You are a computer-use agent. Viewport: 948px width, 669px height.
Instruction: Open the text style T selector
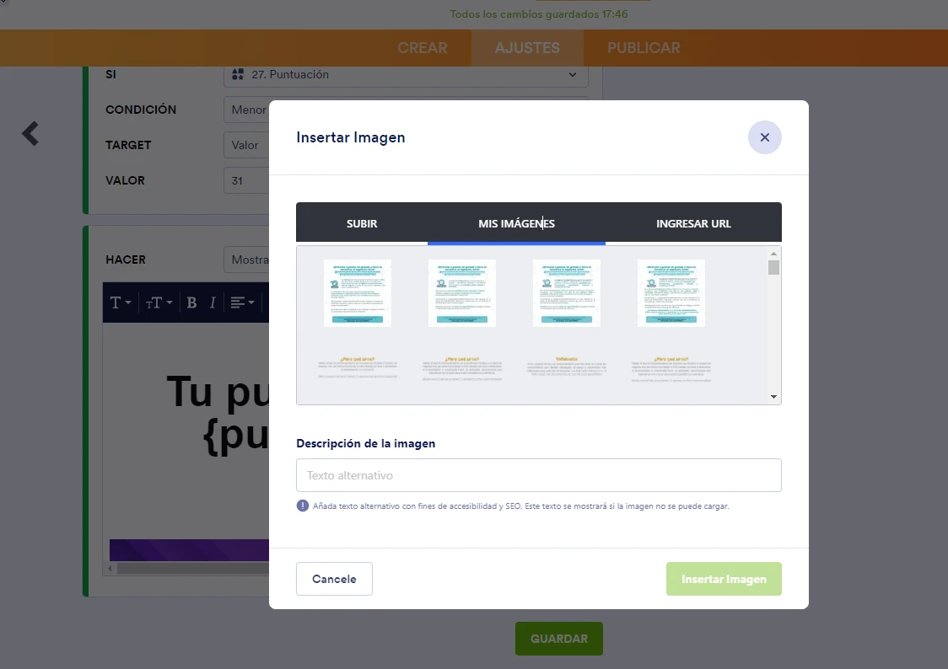click(x=119, y=302)
